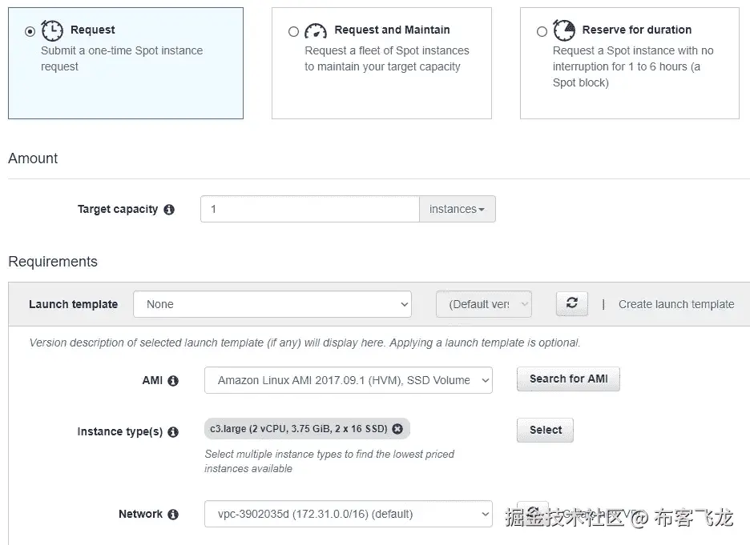
Task: Click the Instance type(s) info icon
Action: coord(173,432)
